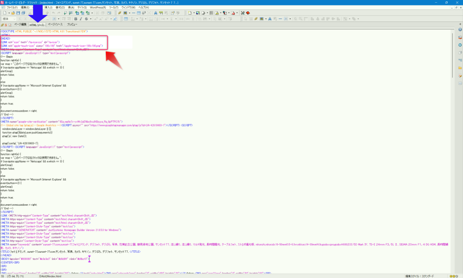The image size is (463, 278).
Task: Expand the insert image dropdown arrow
Action: click(129, 13)
